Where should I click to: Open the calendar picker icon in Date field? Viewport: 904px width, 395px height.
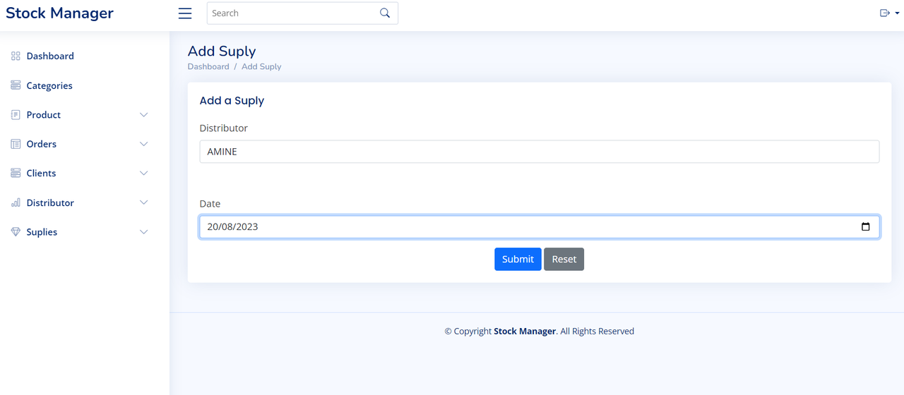coord(865,226)
